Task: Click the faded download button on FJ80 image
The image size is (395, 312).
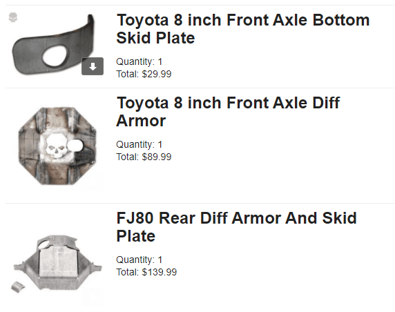Action: click(x=93, y=296)
